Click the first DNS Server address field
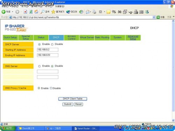This screenshot has width=175, height=131. 48,72
